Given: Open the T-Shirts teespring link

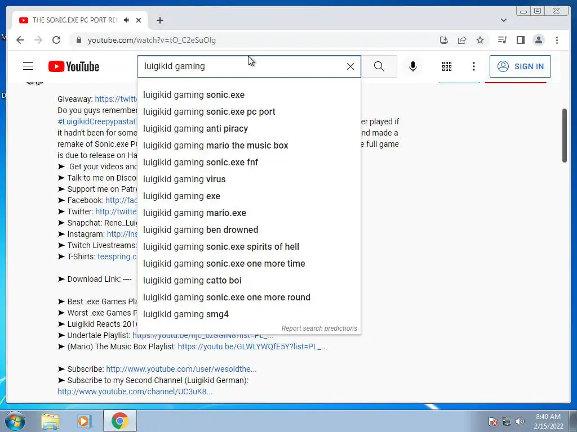Looking at the screenshot, I should tap(117, 256).
